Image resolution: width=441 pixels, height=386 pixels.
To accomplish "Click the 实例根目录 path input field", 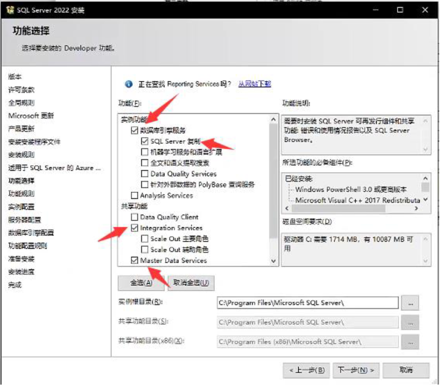I will point(307,303).
